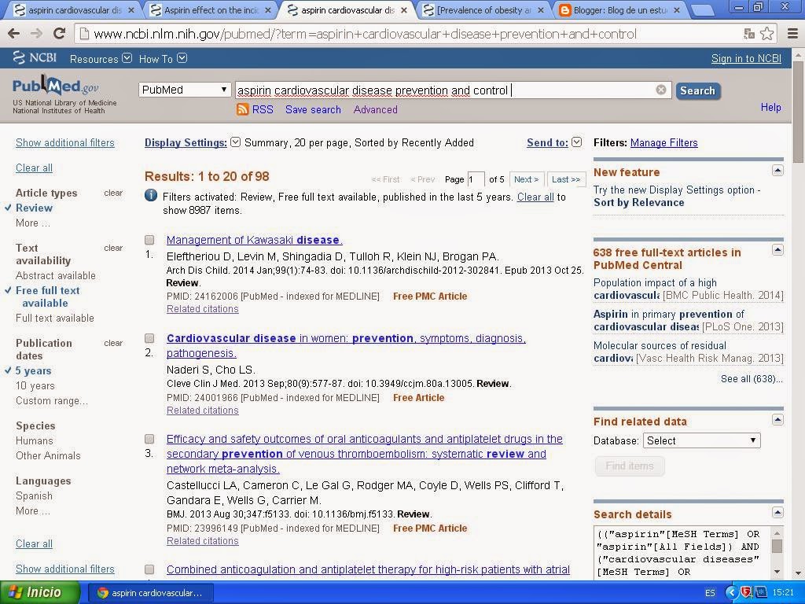Click the page vertical scrollbar thumb

coord(799,112)
